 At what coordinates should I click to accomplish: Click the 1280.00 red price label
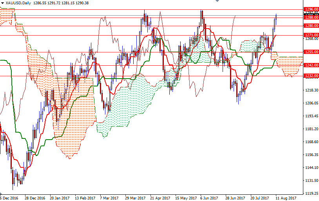pos(311,26)
